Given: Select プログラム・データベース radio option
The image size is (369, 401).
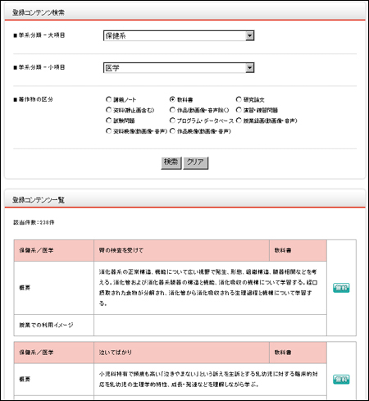Looking at the screenshot, I should 172,121.
